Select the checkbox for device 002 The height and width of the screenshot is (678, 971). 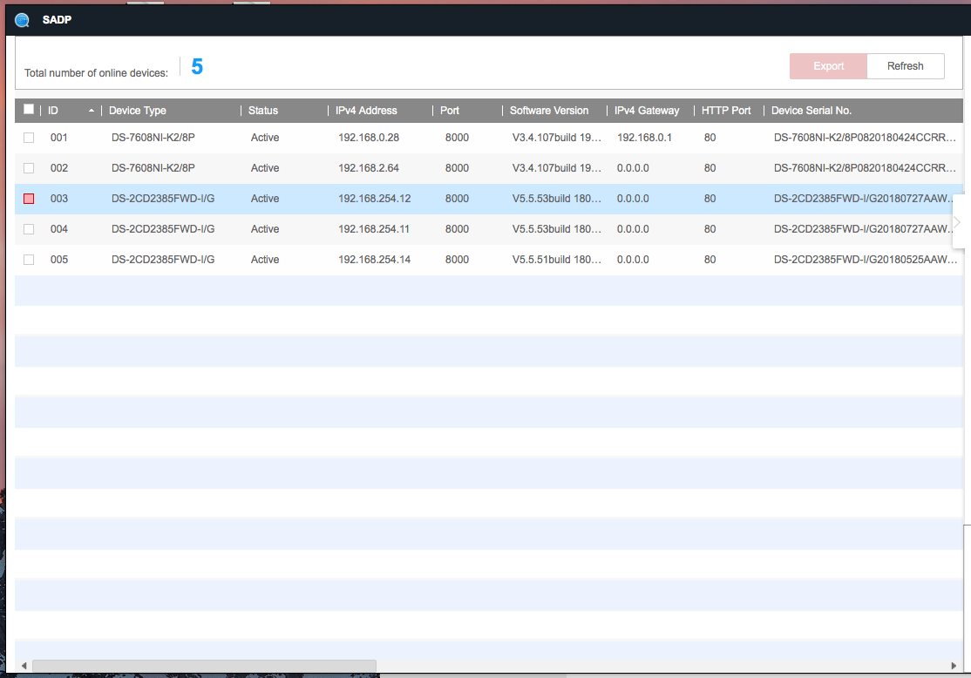click(29, 168)
